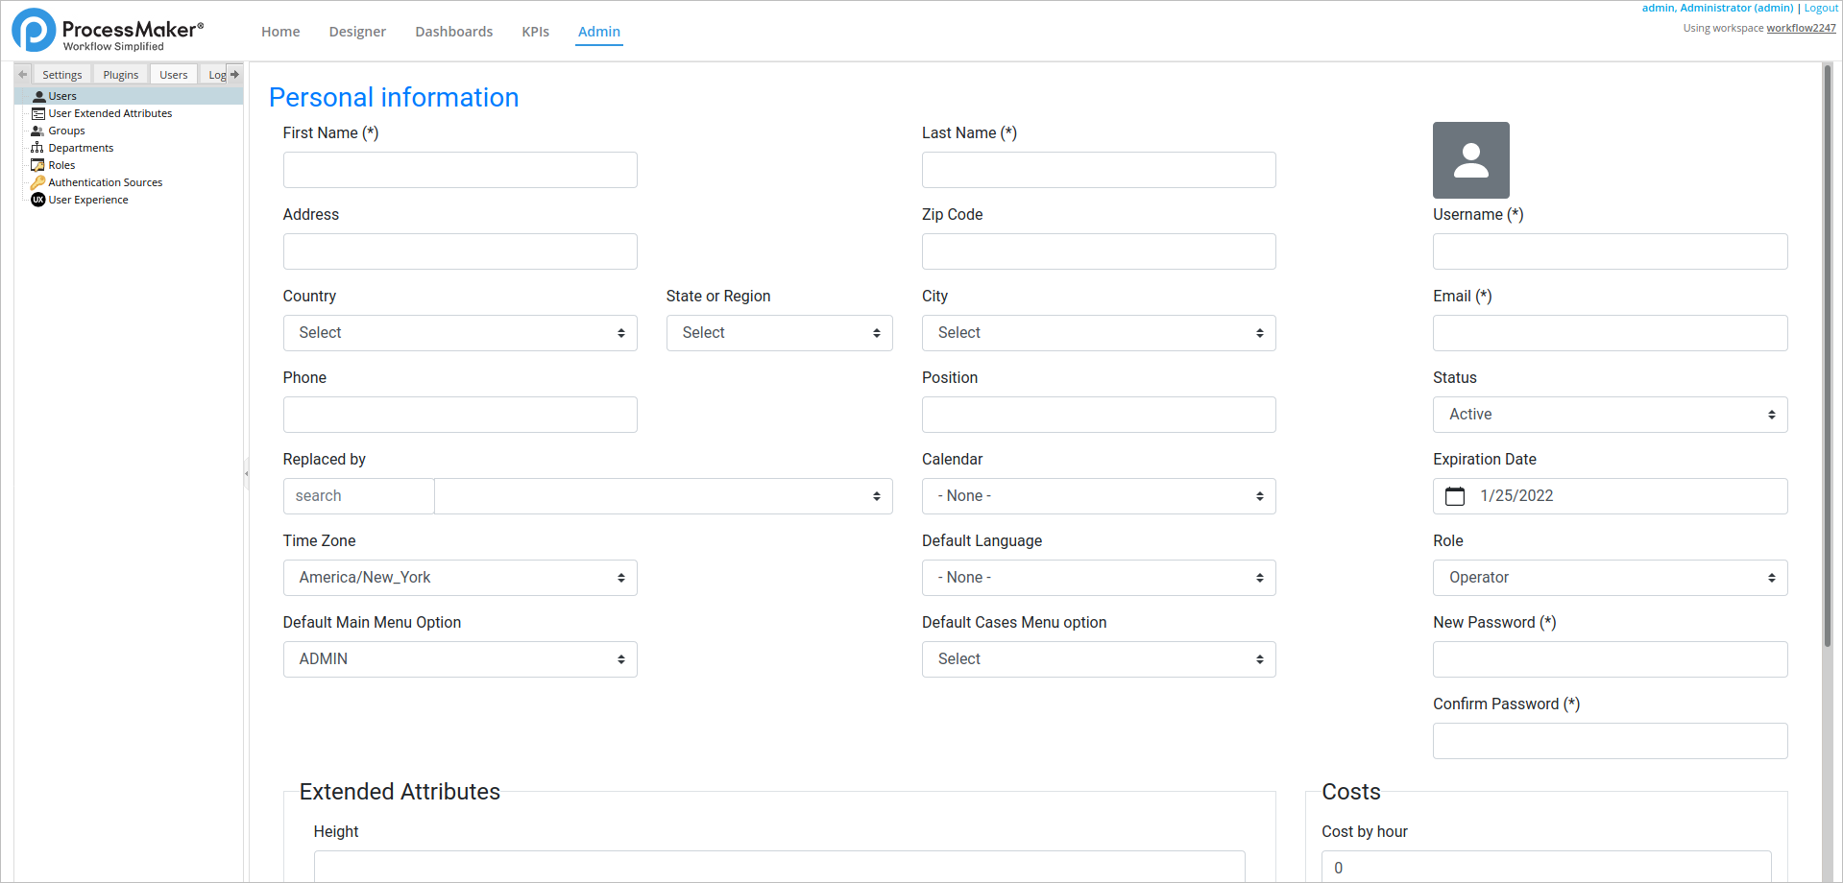Click the Roles icon in sidebar
The width and height of the screenshot is (1843, 883).
[x=37, y=165]
